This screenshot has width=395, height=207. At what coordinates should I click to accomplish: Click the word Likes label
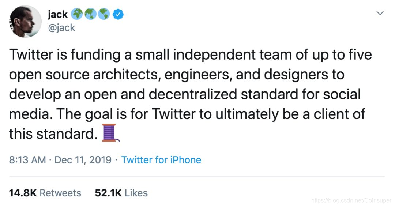click(x=136, y=193)
